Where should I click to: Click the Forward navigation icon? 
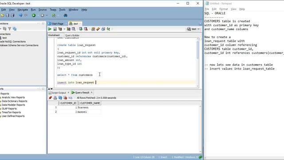coord(42,16)
